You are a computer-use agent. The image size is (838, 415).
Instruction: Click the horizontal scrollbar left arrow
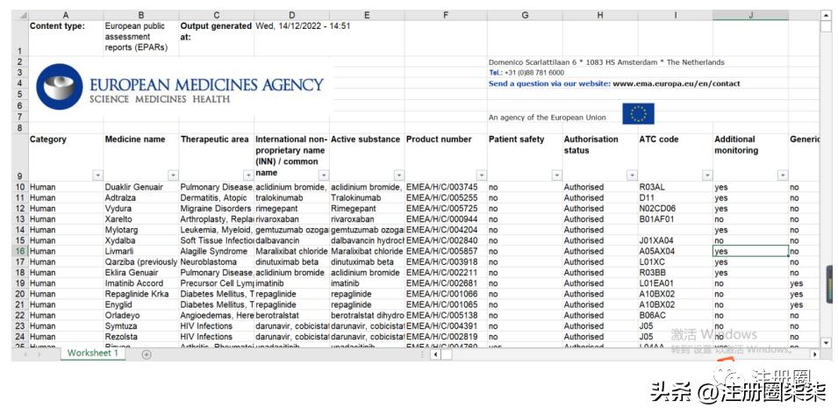435,354
